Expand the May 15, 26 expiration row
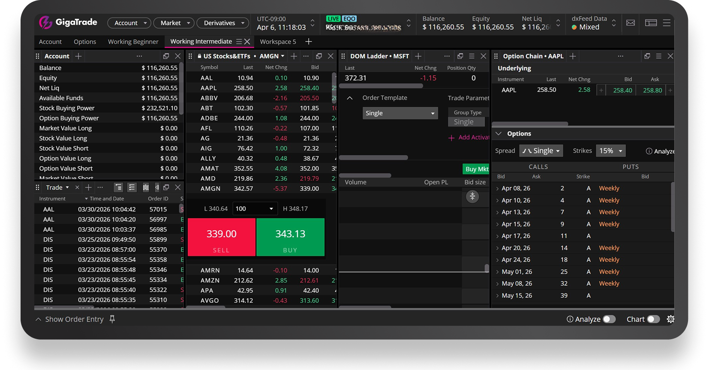The image size is (709, 370). point(497,295)
